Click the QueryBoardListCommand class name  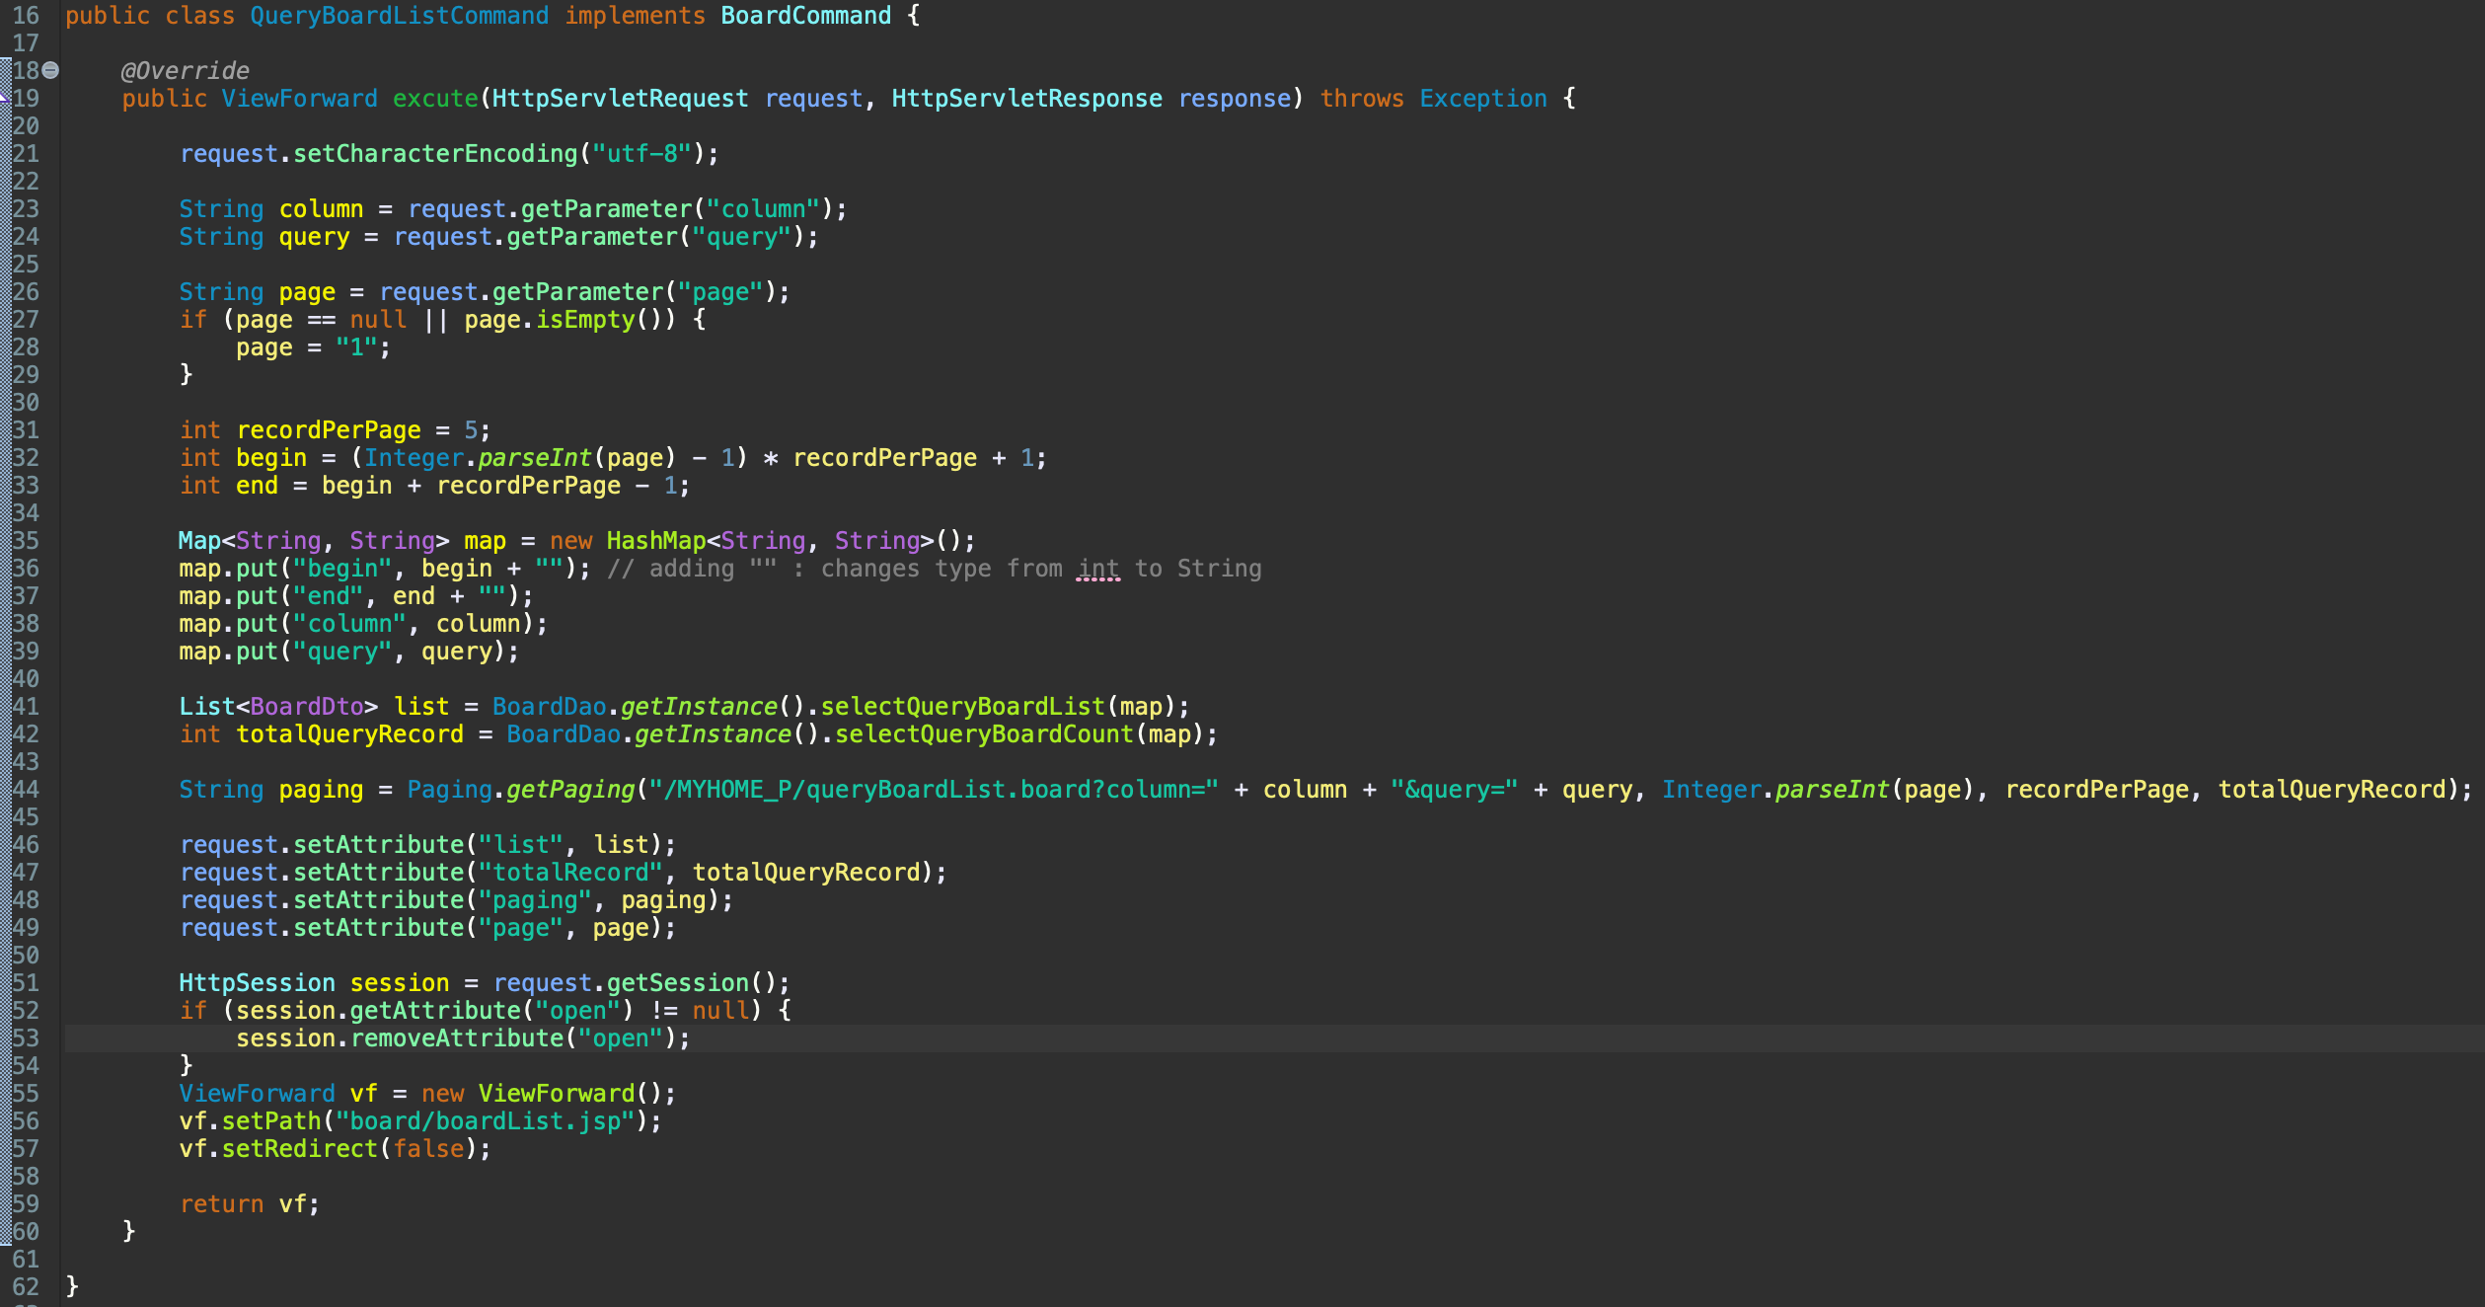399,16
